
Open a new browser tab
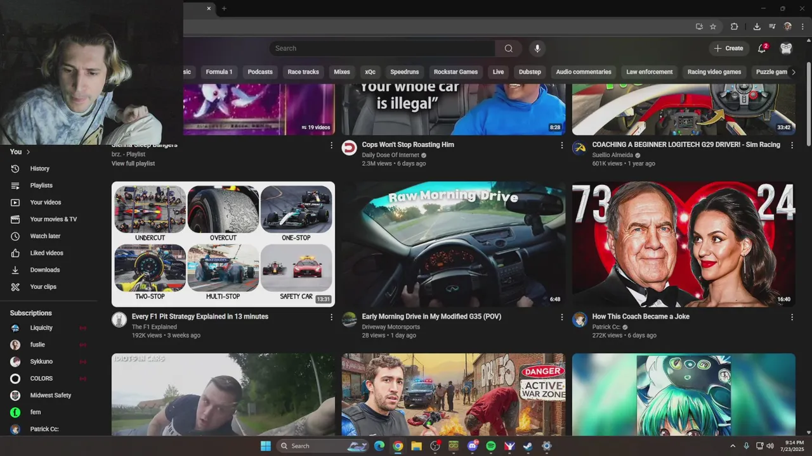click(224, 8)
